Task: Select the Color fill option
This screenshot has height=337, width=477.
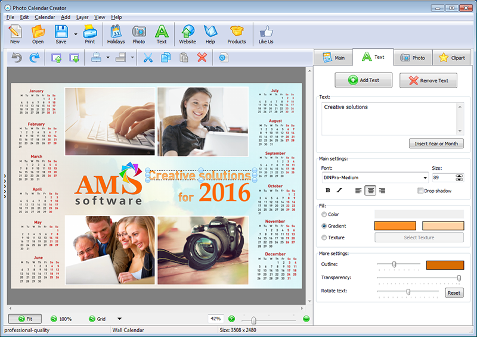Action: click(324, 214)
